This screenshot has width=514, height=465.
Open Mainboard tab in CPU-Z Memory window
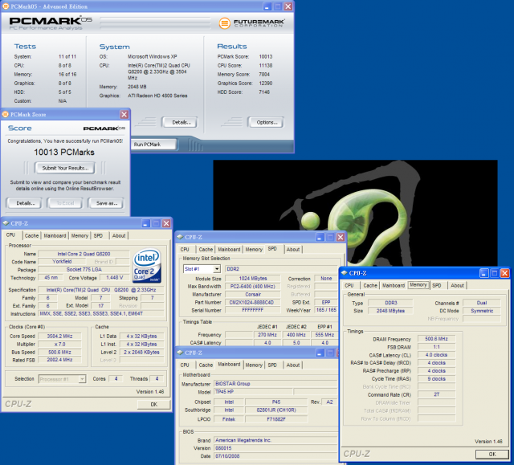(394, 285)
